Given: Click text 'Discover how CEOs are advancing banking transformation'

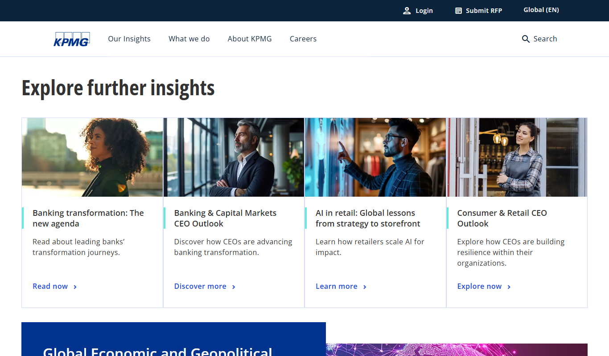Looking at the screenshot, I should tap(233, 247).
